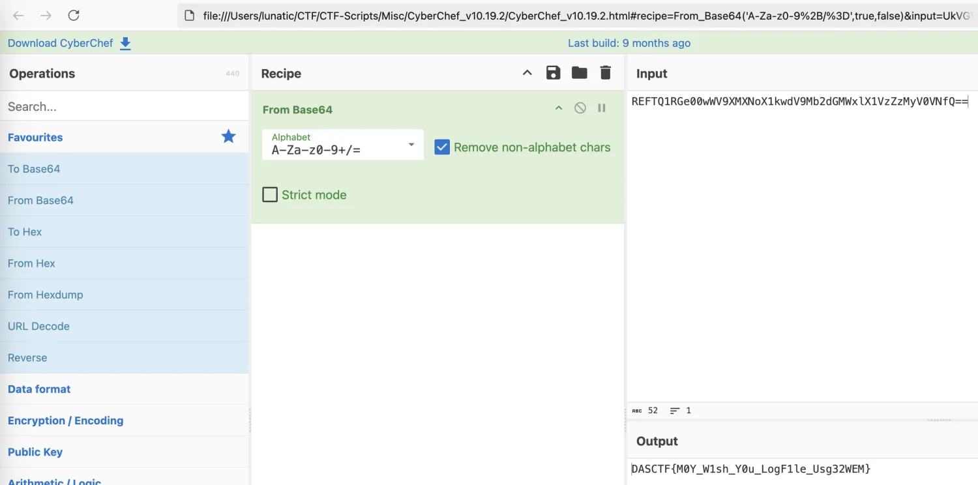
Task: Select the From Hexdump operation
Action: [124, 295]
